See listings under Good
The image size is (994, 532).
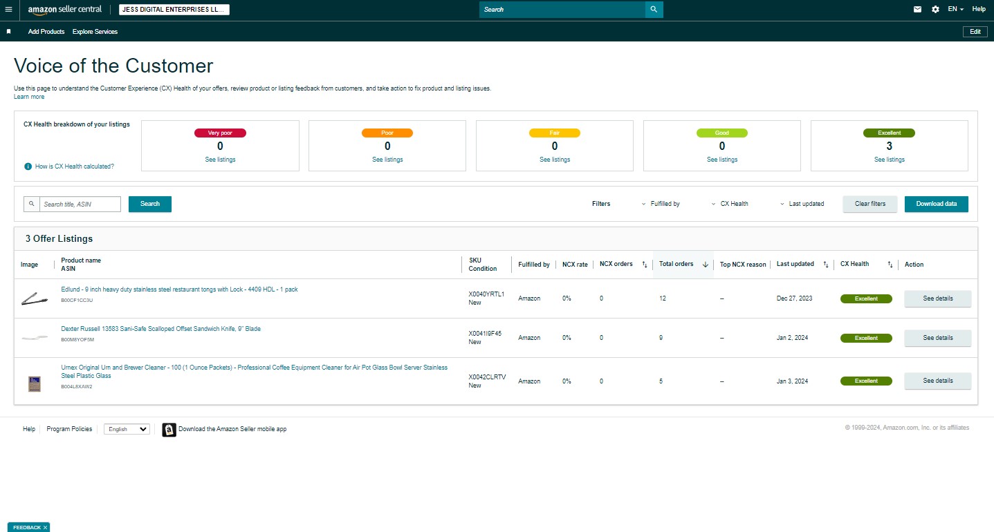(x=722, y=160)
